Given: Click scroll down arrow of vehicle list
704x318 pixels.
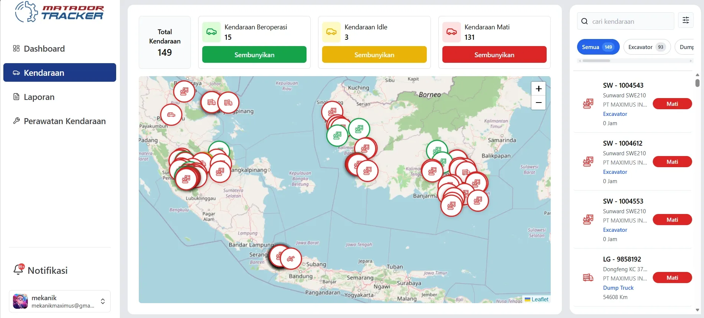Looking at the screenshot, I should [x=697, y=310].
